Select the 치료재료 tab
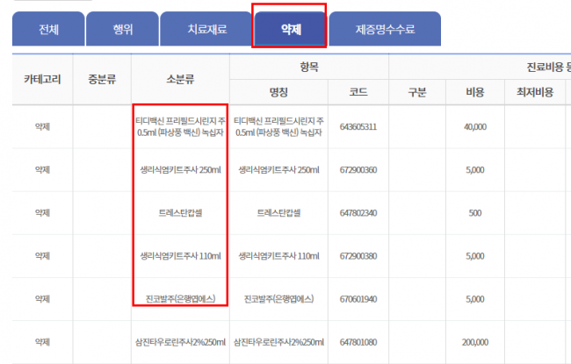 tap(206, 29)
